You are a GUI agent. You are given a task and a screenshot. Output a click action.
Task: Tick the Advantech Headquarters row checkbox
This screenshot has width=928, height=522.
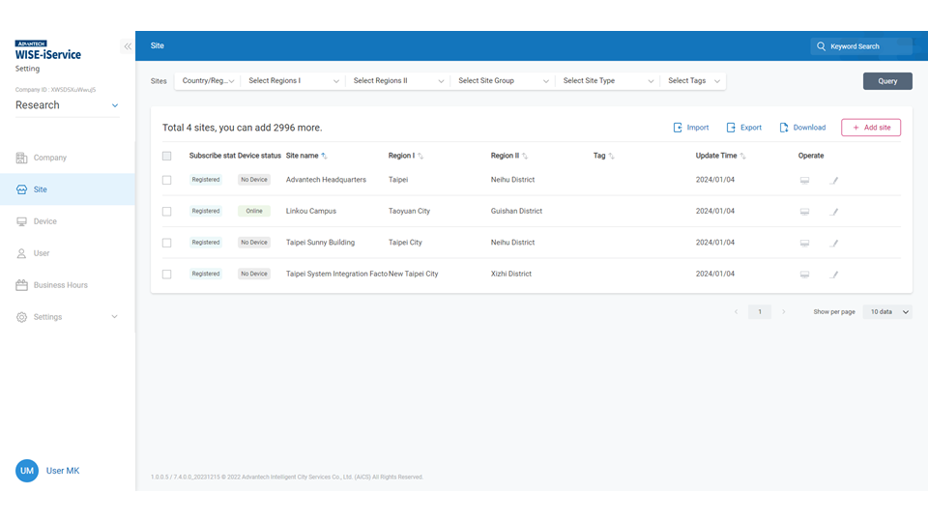pyautogui.click(x=167, y=180)
